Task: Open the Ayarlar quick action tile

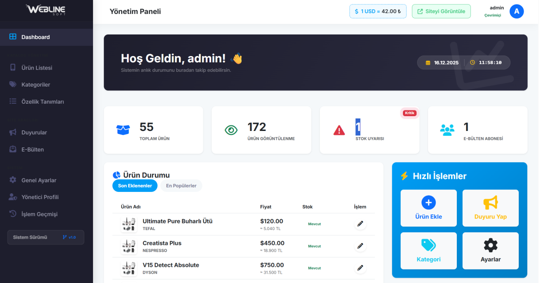Action: (490, 250)
